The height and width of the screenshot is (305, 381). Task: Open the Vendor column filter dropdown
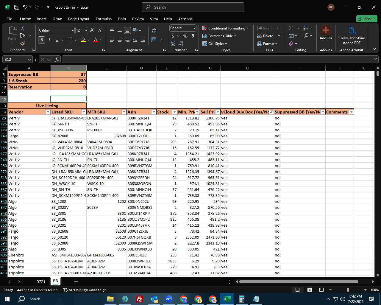click(48, 112)
